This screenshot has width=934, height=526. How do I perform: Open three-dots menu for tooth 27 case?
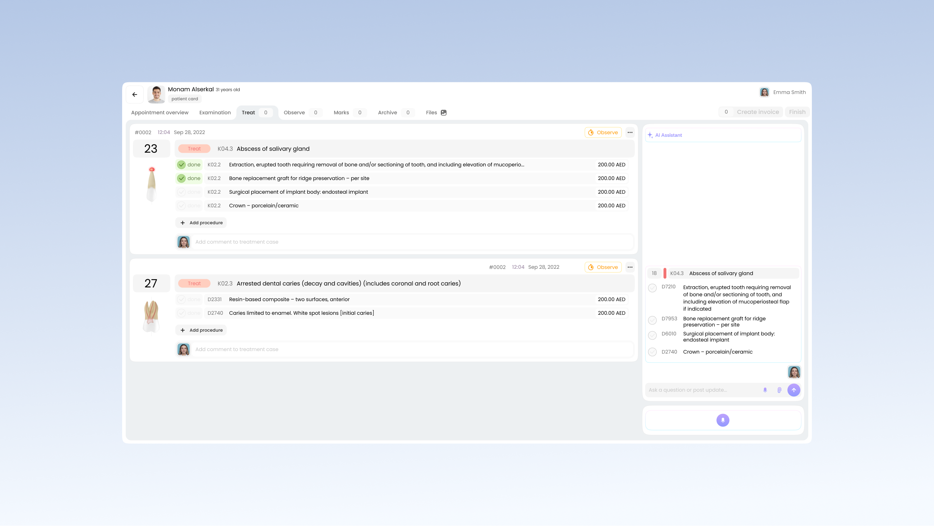pyautogui.click(x=630, y=267)
